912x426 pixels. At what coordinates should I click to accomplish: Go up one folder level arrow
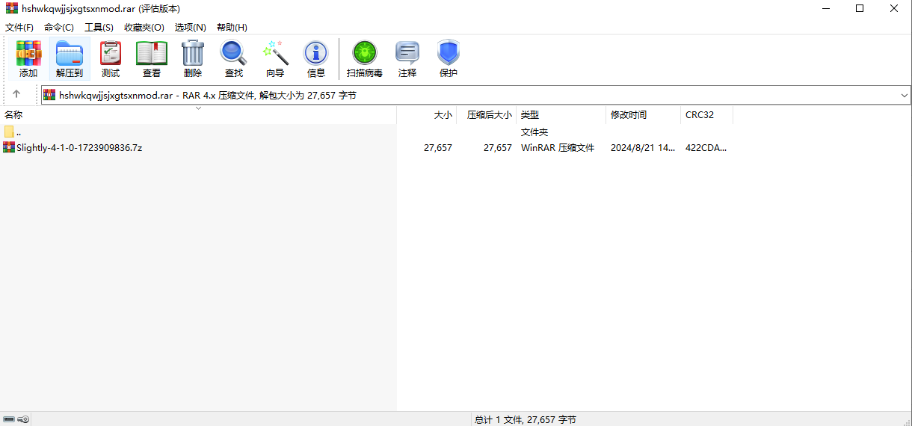[x=16, y=95]
